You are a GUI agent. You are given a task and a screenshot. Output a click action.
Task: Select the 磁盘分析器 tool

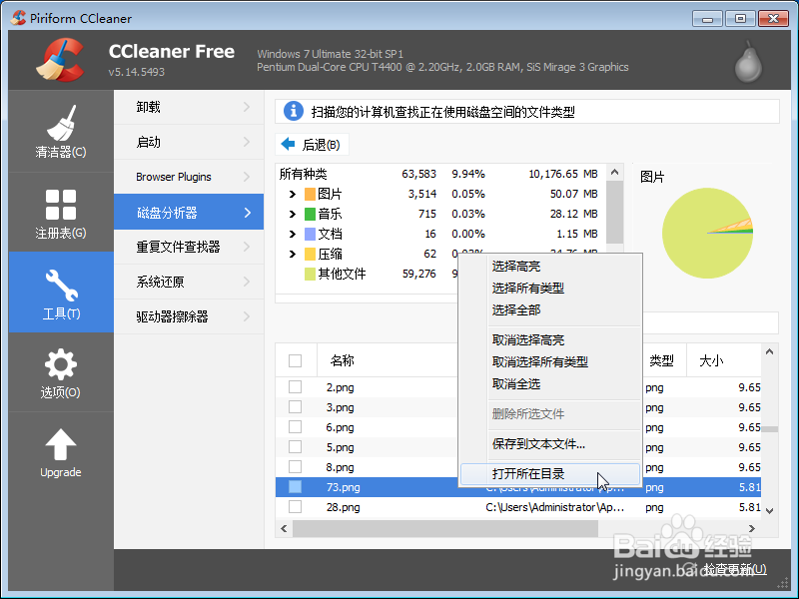coord(189,212)
